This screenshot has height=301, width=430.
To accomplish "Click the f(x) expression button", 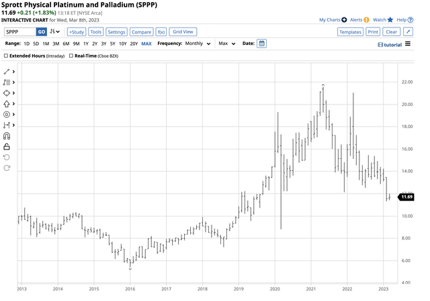I will pos(161,32).
